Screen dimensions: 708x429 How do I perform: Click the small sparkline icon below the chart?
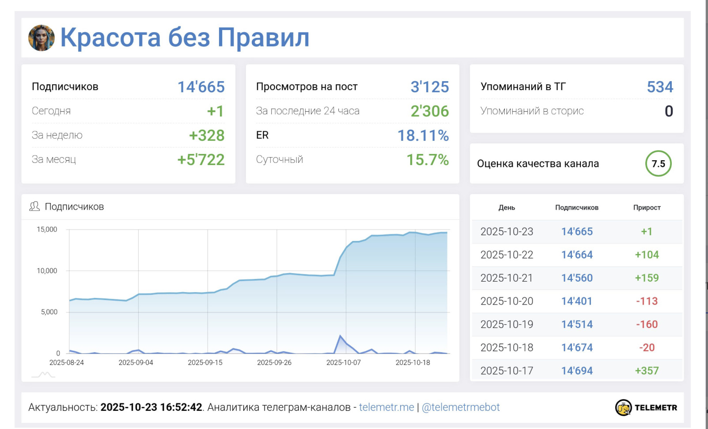[43, 375]
